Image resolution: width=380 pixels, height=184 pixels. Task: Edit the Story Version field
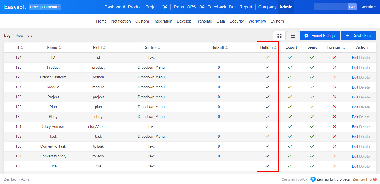(355, 127)
